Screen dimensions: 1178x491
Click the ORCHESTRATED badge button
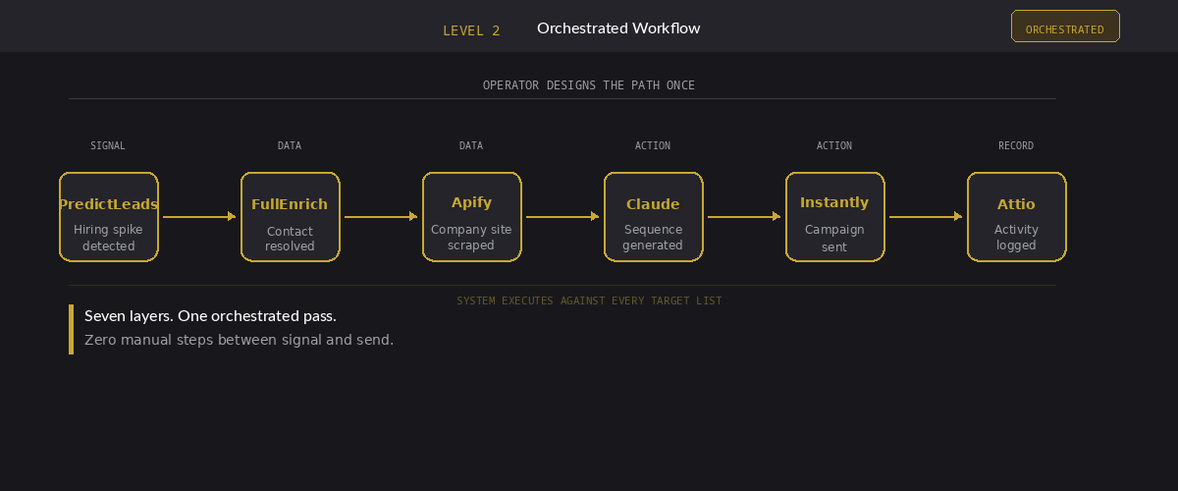pyautogui.click(x=1065, y=27)
